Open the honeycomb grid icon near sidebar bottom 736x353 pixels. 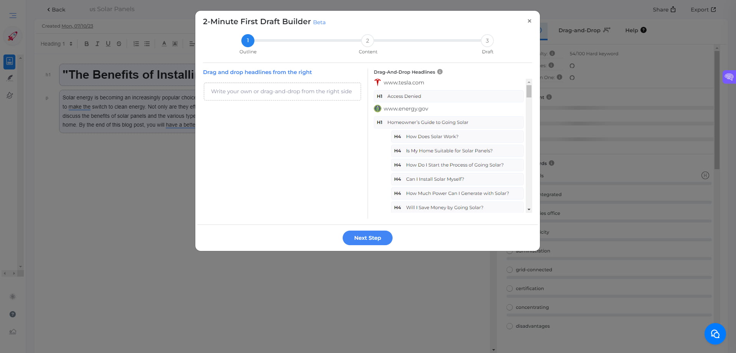(x=13, y=296)
